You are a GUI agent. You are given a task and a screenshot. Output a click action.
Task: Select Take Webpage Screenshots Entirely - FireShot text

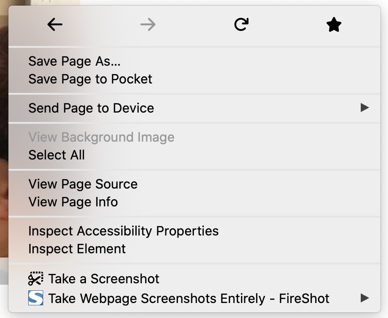coord(189,298)
